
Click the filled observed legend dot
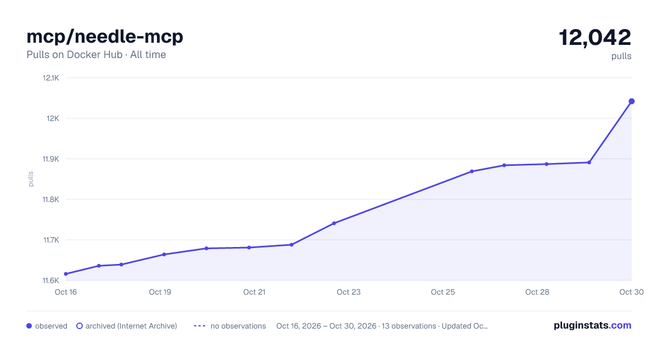[x=29, y=326]
